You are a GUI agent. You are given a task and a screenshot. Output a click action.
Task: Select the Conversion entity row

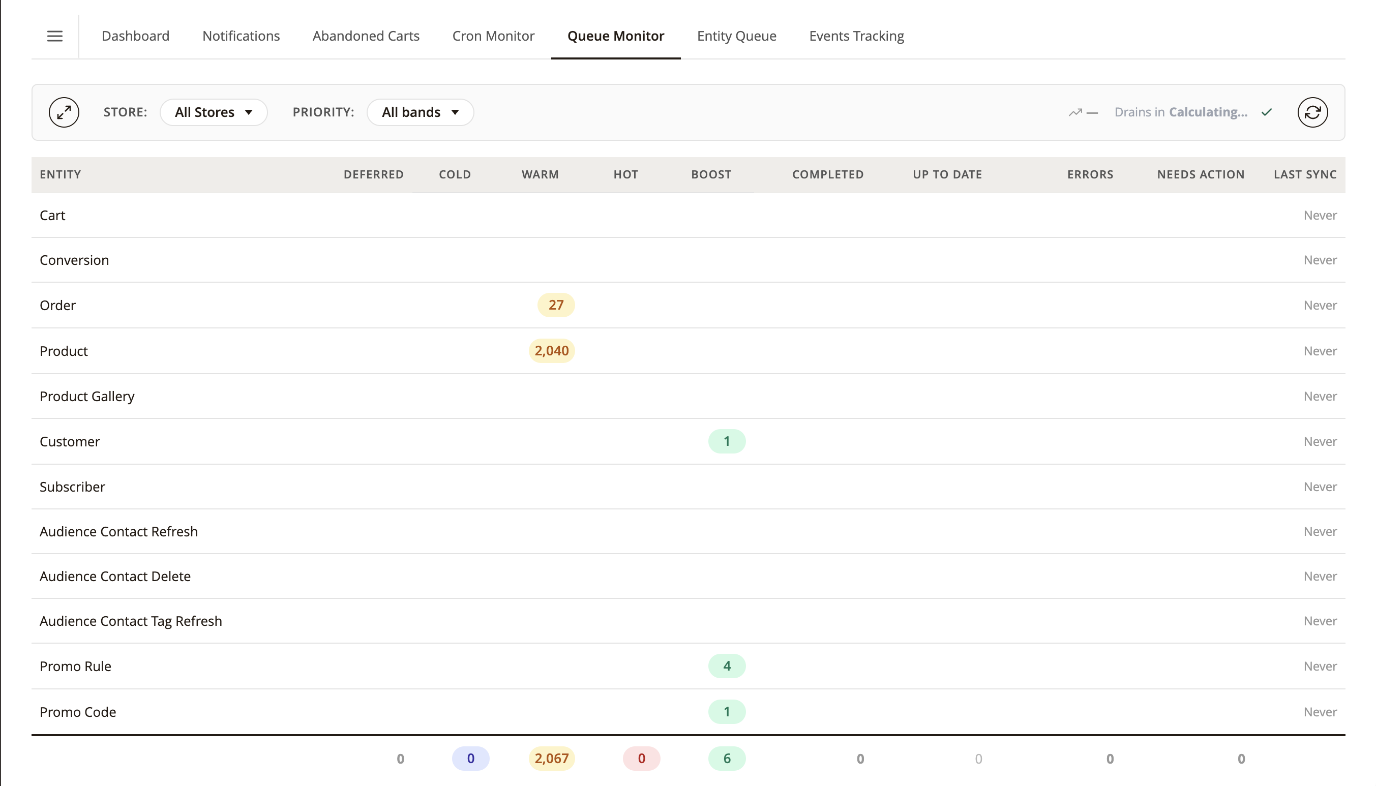pos(687,260)
